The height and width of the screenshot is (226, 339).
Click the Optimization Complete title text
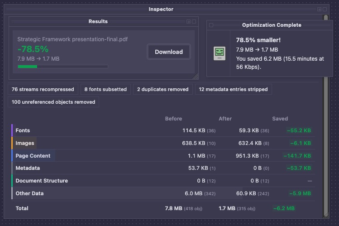[272, 25]
